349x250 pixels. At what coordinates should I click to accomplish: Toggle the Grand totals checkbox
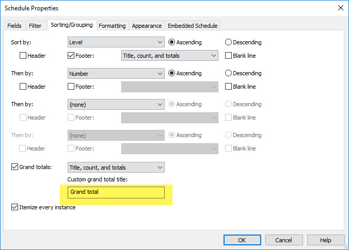tap(14, 166)
